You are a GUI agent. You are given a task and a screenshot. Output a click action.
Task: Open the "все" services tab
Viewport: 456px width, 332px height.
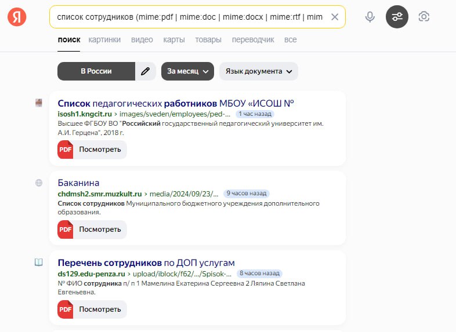[x=291, y=40]
